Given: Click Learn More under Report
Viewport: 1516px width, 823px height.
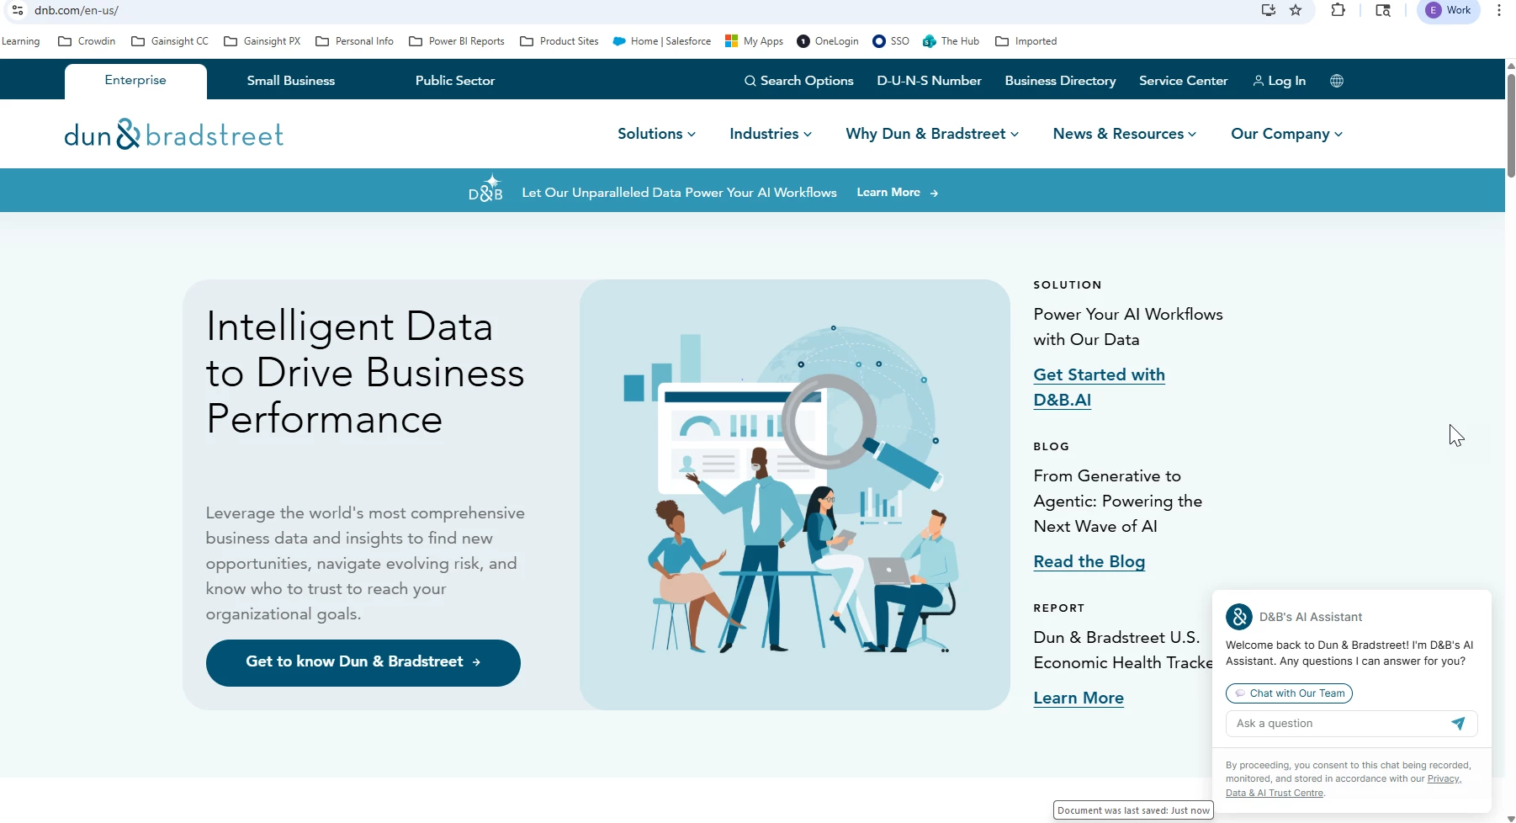Looking at the screenshot, I should click(1079, 698).
